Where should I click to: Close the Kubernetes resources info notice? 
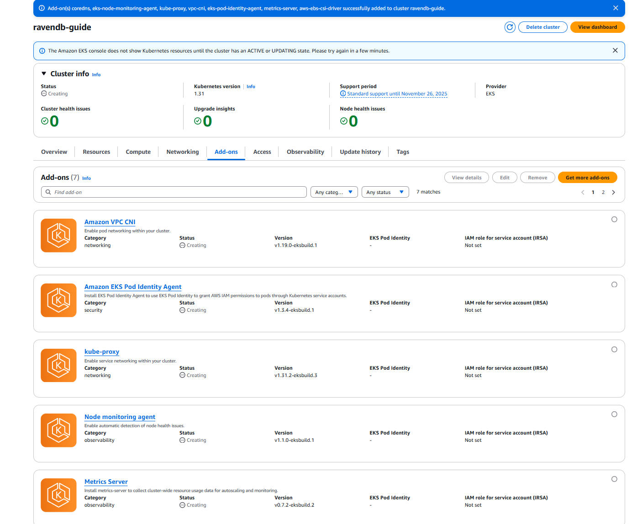[615, 51]
